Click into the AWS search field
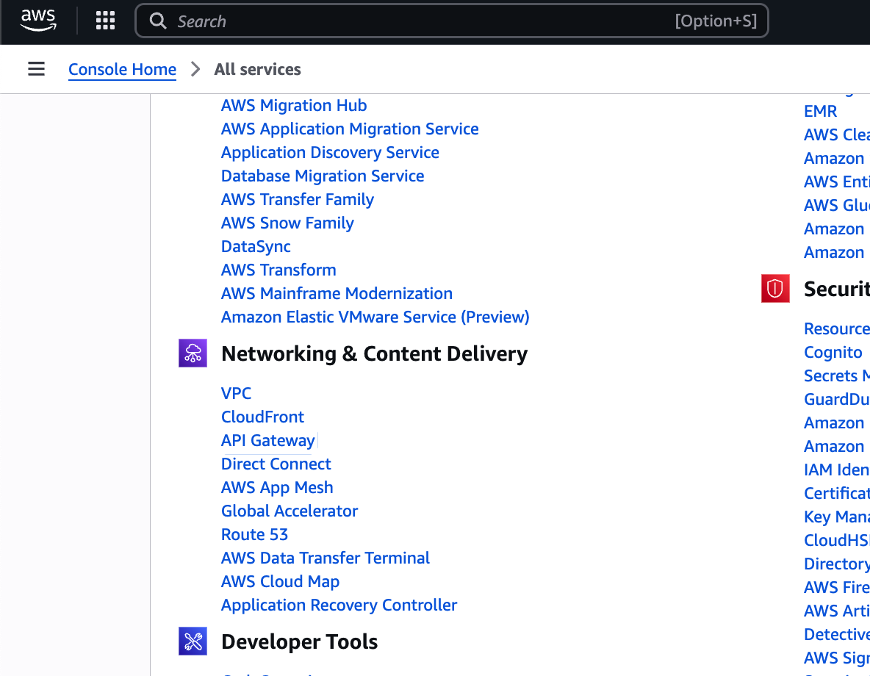The height and width of the screenshot is (676, 870). click(x=419, y=21)
